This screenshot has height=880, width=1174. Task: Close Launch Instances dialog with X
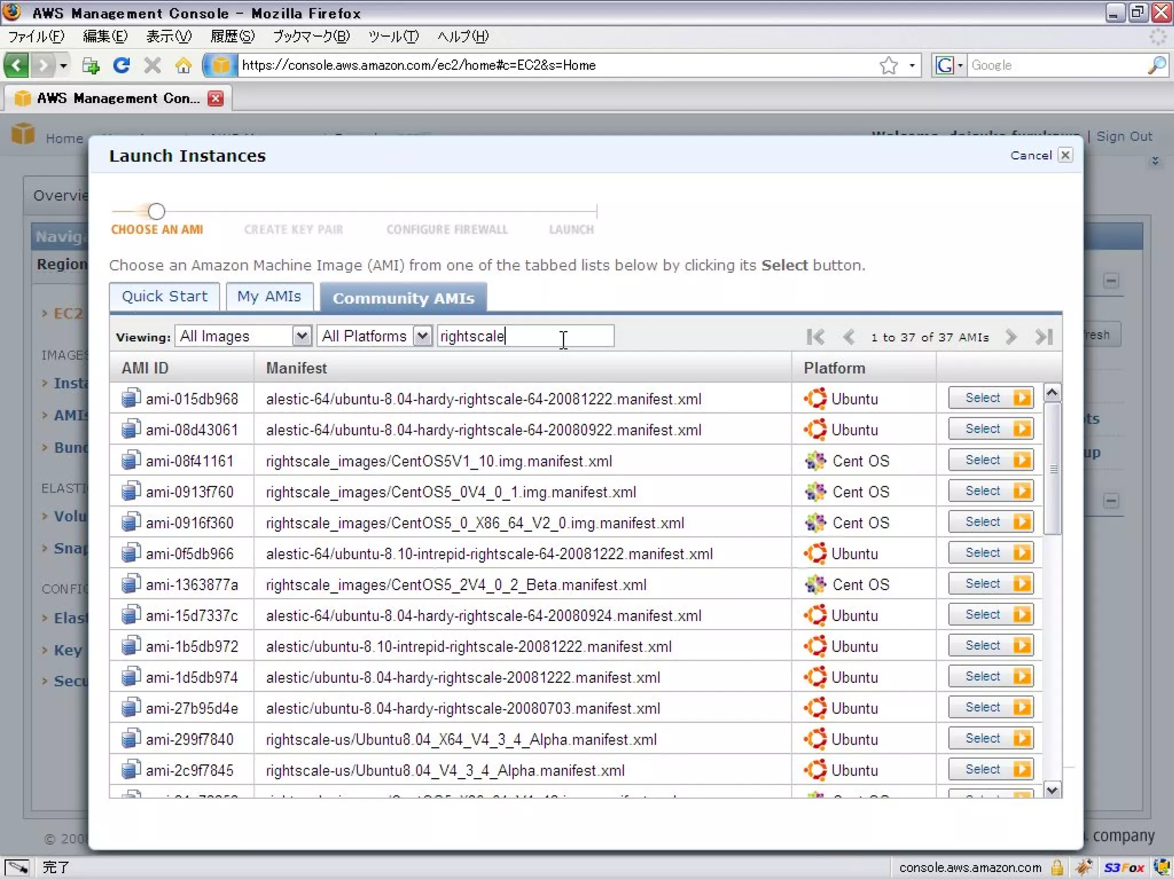(1065, 155)
